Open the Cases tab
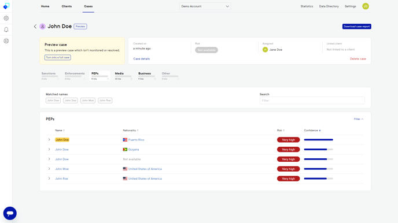 click(x=89, y=6)
